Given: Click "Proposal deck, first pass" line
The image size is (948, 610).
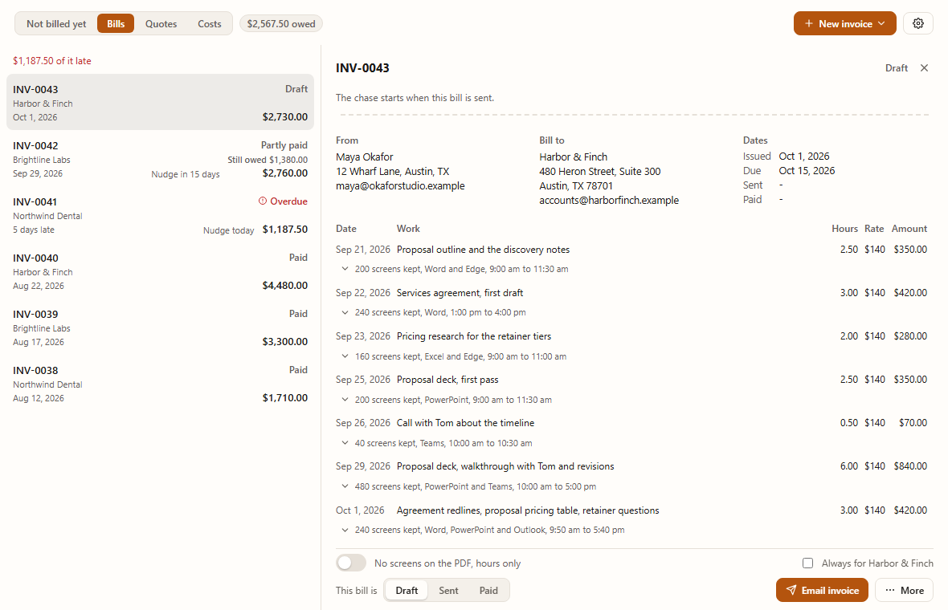Looking at the screenshot, I should (447, 380).
